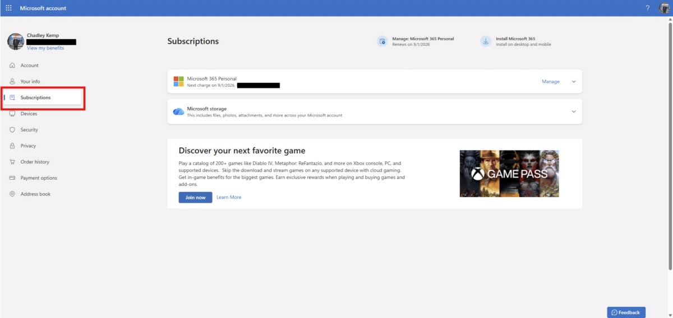
Task: Click the Account home icon
Action: 12,66
